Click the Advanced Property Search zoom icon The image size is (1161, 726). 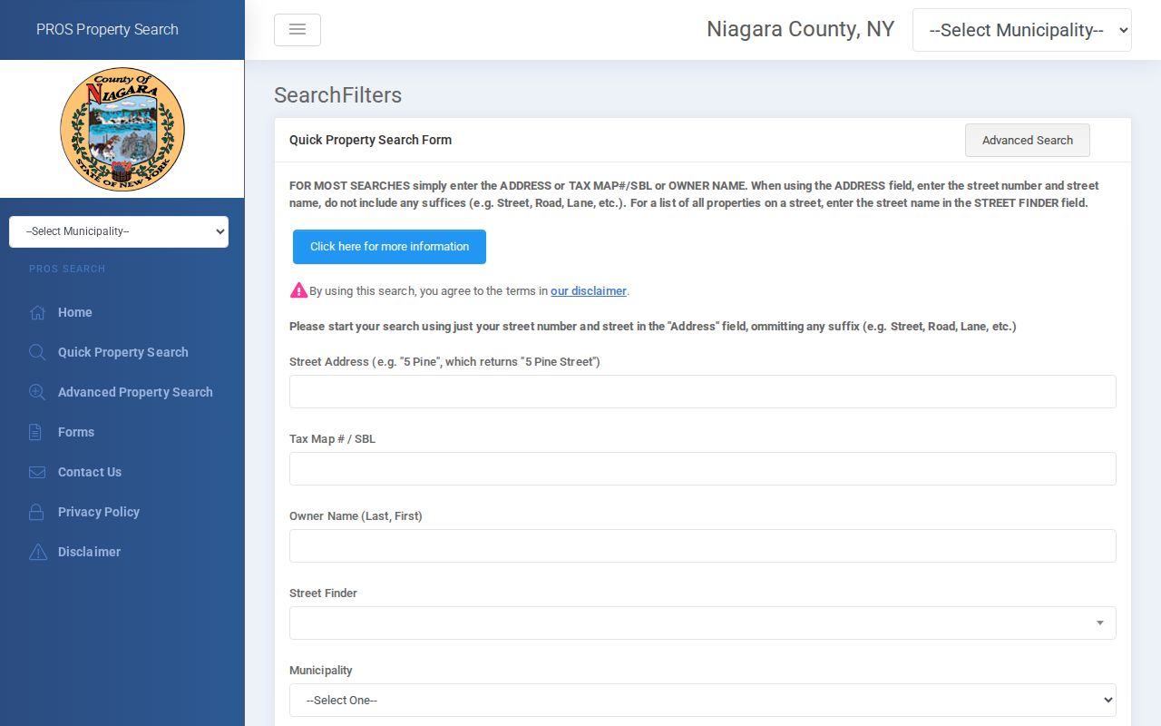click(x=37, y=392)
